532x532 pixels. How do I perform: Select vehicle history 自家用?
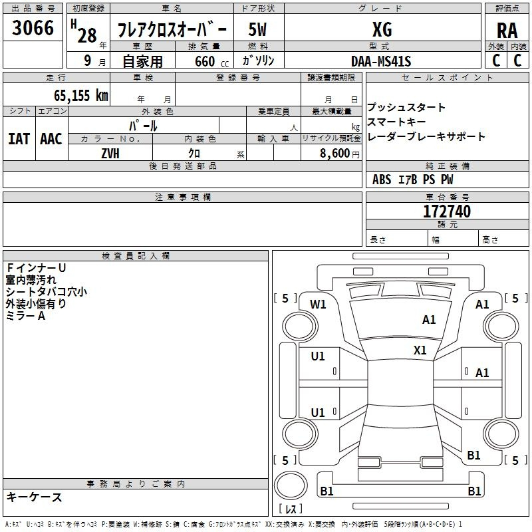pos(142,61)
